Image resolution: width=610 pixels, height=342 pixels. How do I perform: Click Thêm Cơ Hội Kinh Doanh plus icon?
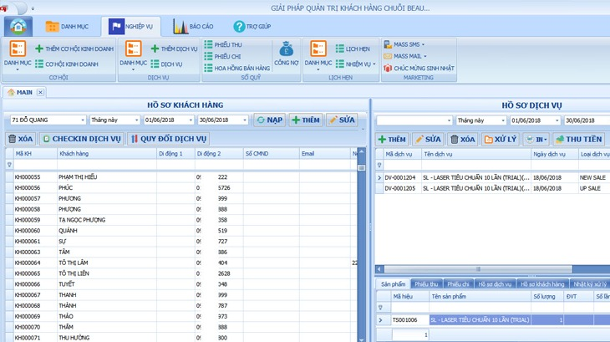pyautogui.click(x=39, y=49)
